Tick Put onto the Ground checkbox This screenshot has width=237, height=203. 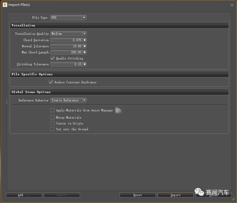(53, 129)
